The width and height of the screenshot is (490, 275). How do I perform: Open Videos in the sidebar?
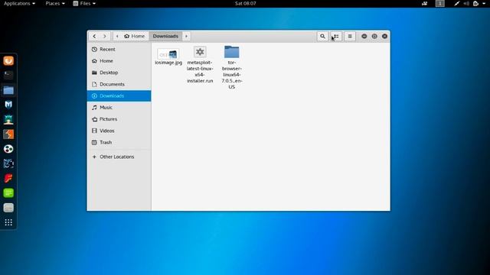coord(119,131)
